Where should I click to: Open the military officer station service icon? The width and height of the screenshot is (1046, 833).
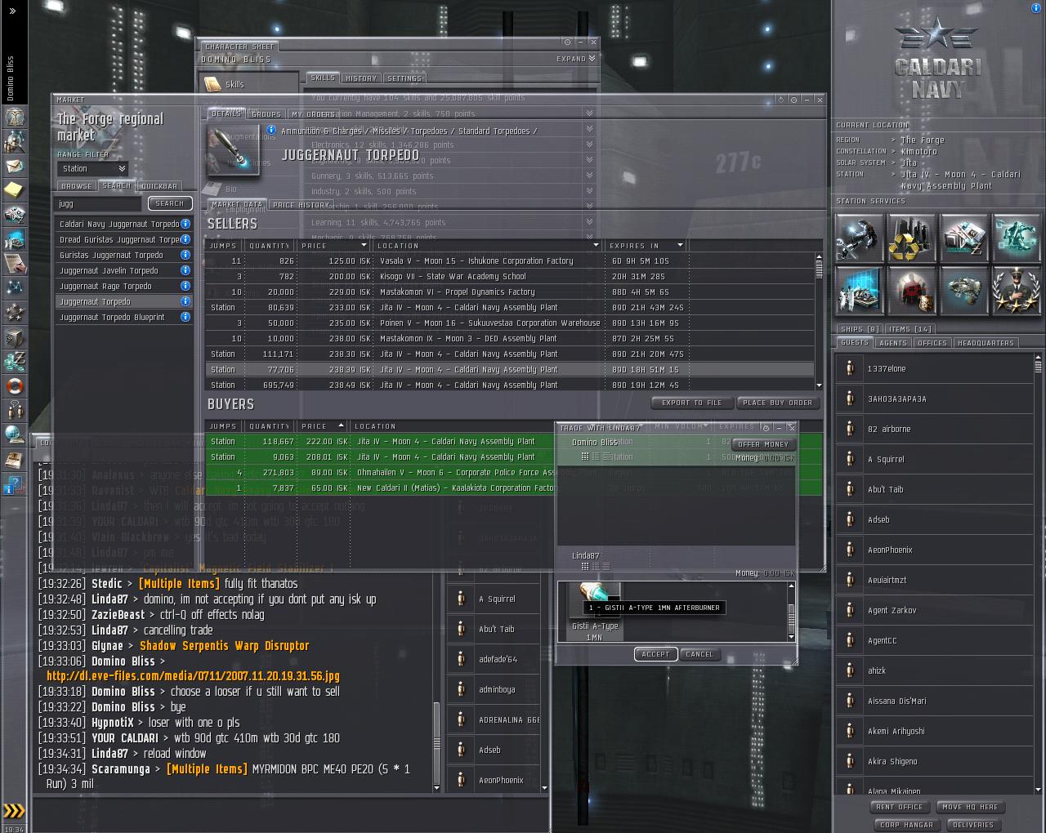(1017, 290)
